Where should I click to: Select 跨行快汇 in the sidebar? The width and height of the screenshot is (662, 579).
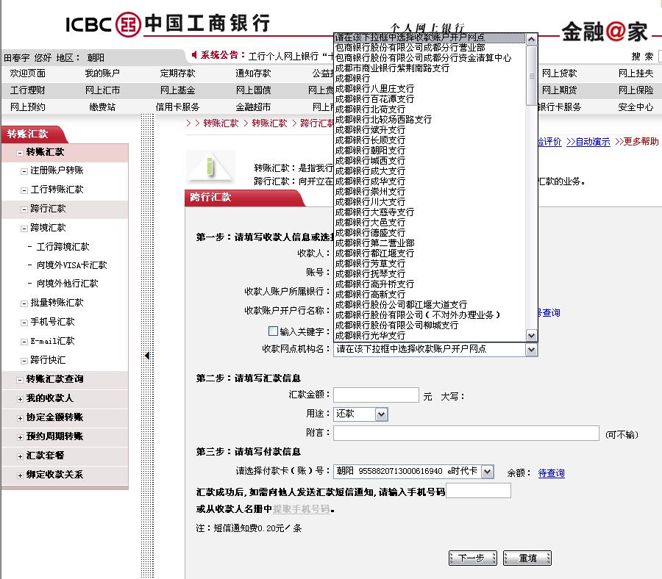(x=48, y=360)
